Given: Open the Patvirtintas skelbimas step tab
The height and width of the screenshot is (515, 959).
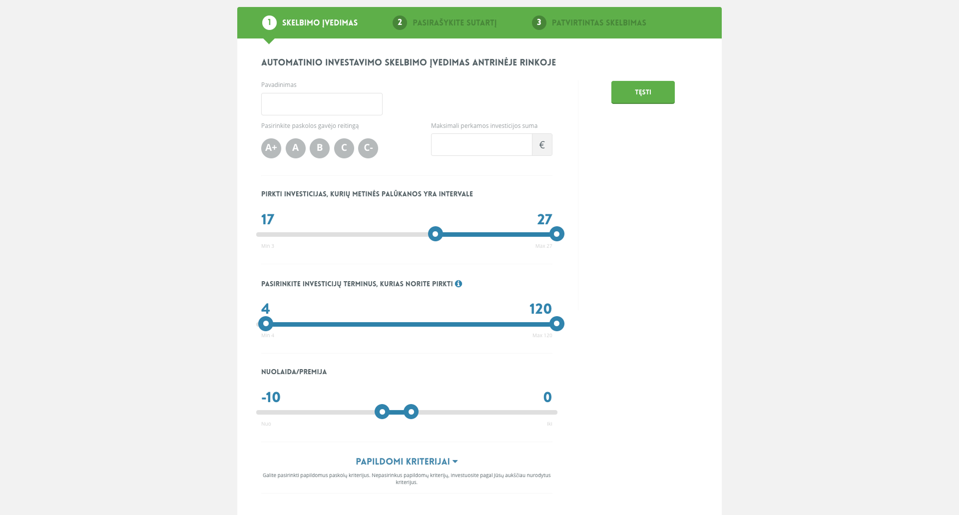Looking at the screenshot, I should tap(589, 22).
